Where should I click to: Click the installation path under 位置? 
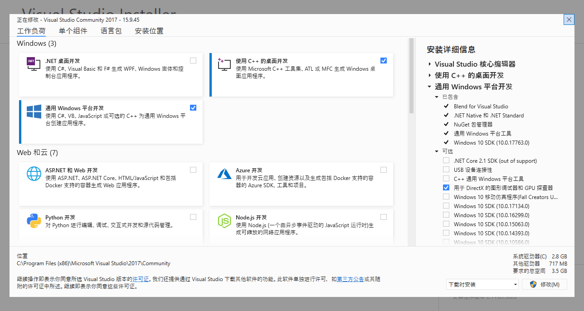(93, 263)
